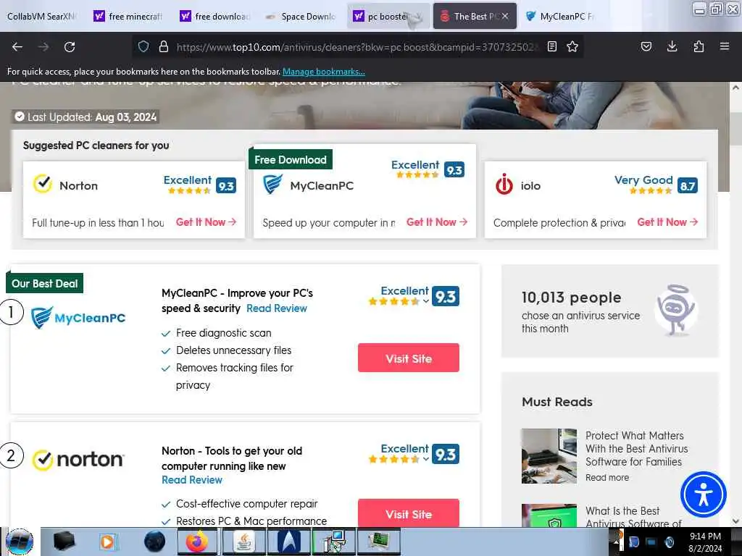
Task: Click Get It Now for MyCleanPC
Action: 437,222
